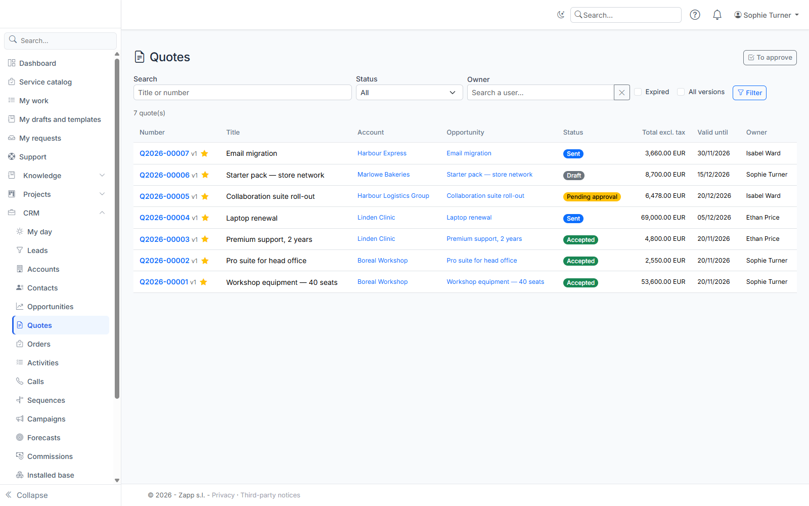Open help question mark icon

point(695,15)
